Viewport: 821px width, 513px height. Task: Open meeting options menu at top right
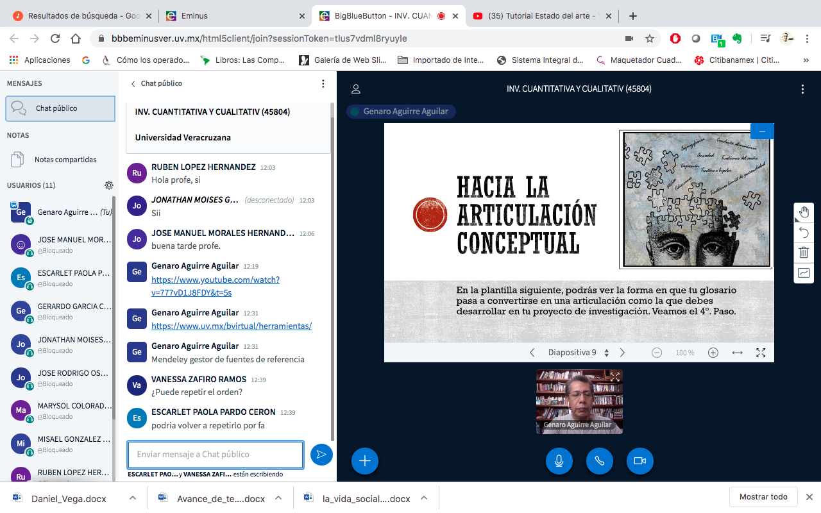click(802, 89)
